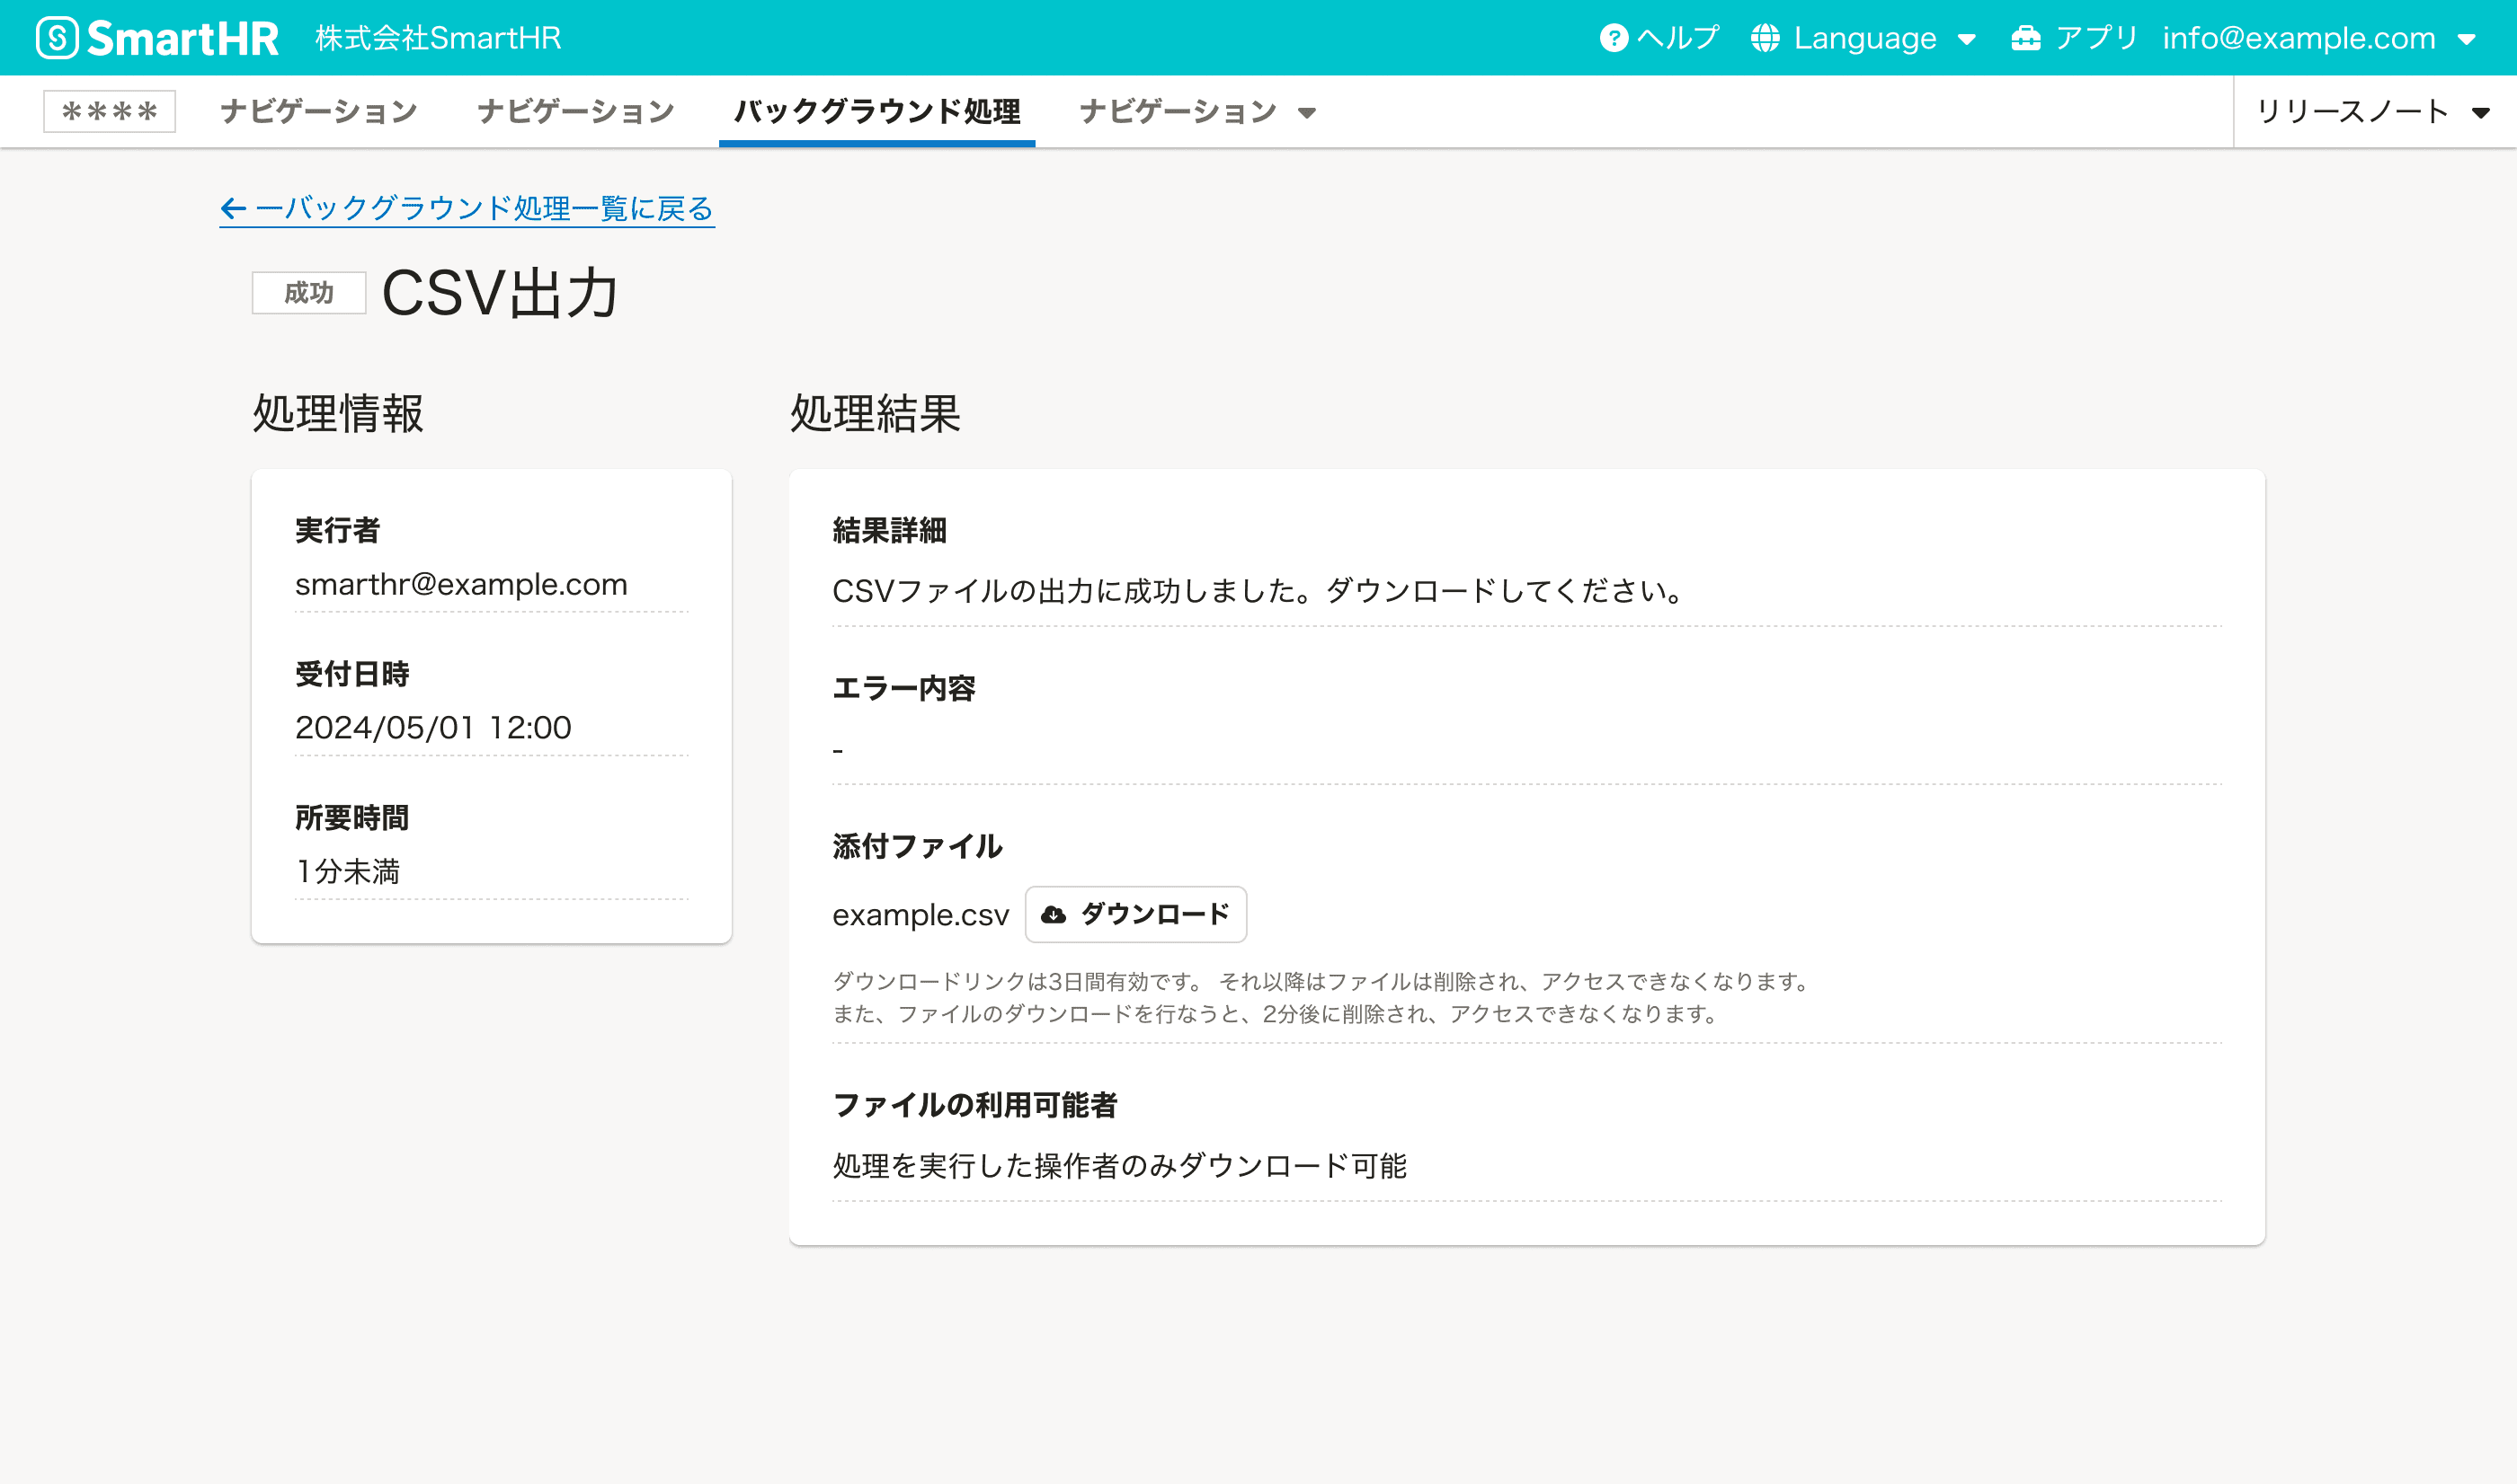Click 株式会社SmartHR company name
The height and width of the screenshot is (1484, 2517).
[x=438, y=38]
